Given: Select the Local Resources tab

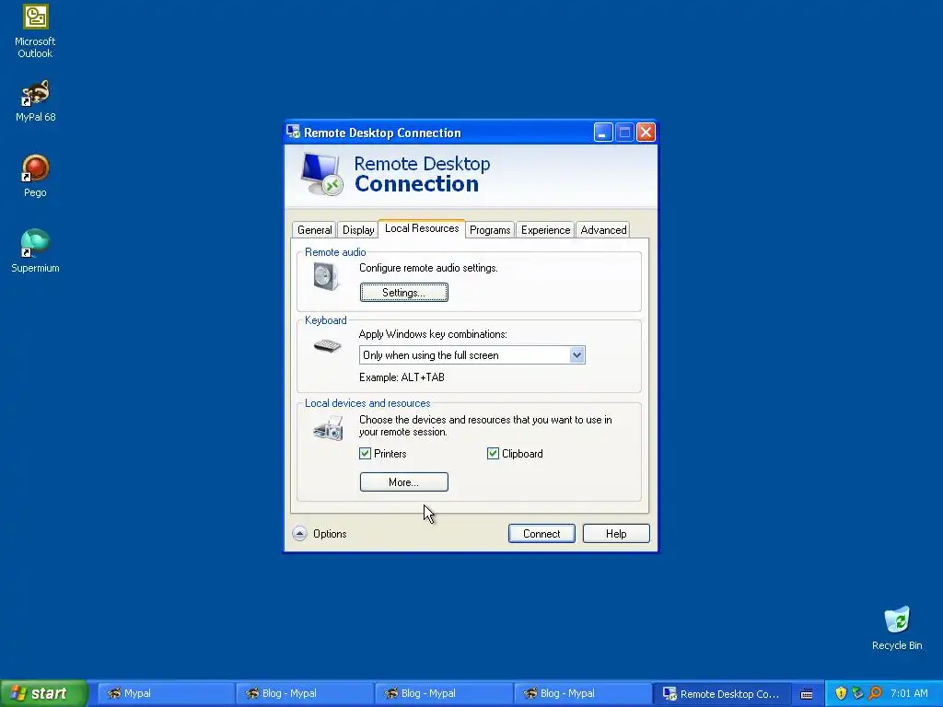Looking at the screenshot, I should [x=422, y=228].
